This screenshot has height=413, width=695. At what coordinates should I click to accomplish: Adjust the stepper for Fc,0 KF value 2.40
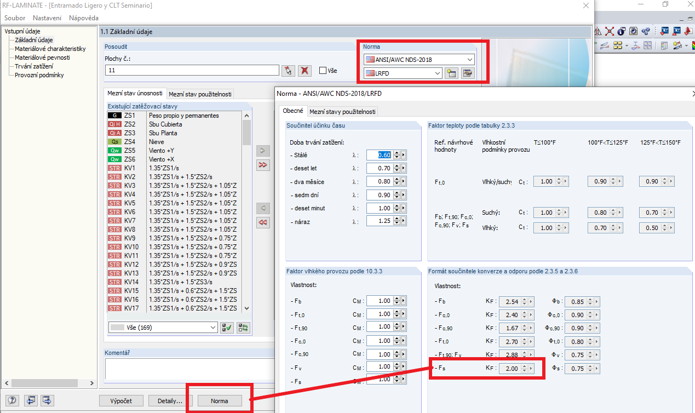point(525,315)
